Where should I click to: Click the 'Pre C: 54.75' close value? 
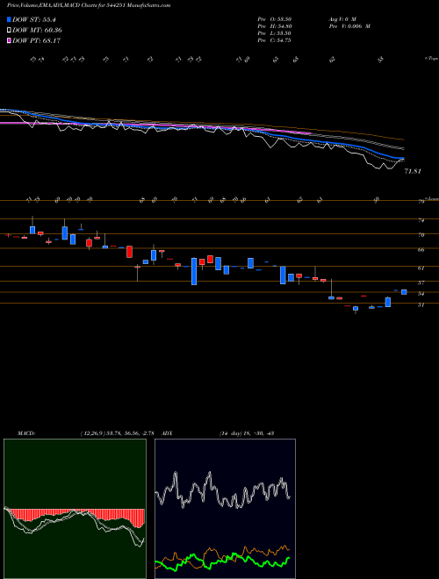[274, 40]
